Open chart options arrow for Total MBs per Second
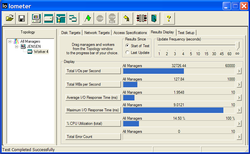The image size is (250, 154). click(x=239, y=84)
